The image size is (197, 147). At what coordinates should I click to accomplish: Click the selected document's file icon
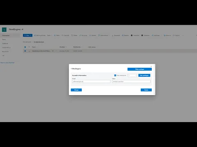pos(29,51)
